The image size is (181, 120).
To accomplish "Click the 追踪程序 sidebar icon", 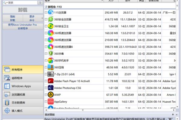I will (x=7, y=78).
